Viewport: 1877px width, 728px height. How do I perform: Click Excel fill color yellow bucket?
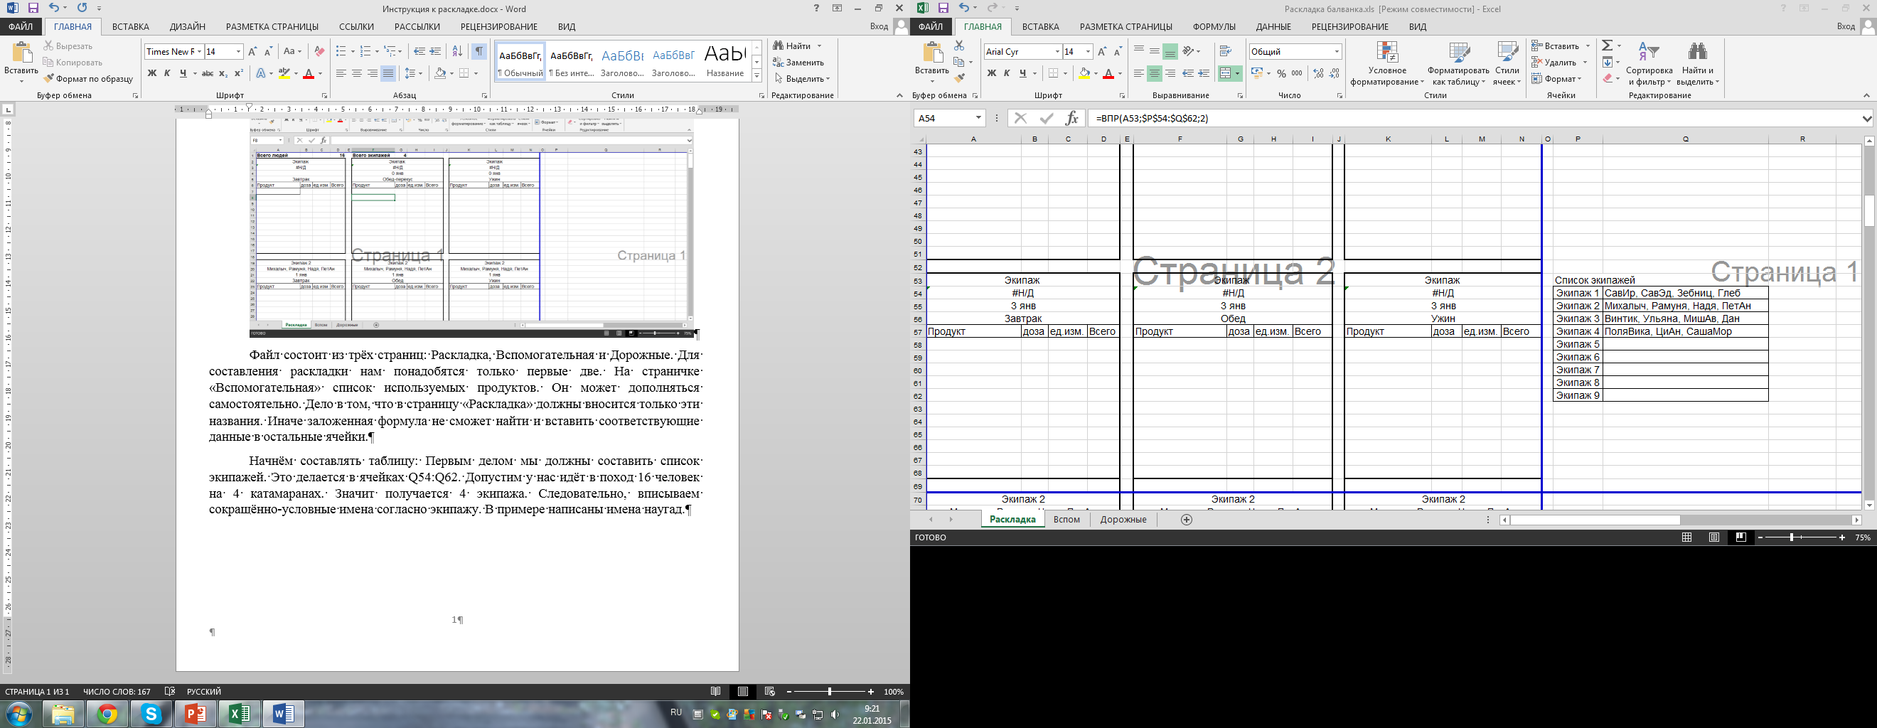(1084, 74)
